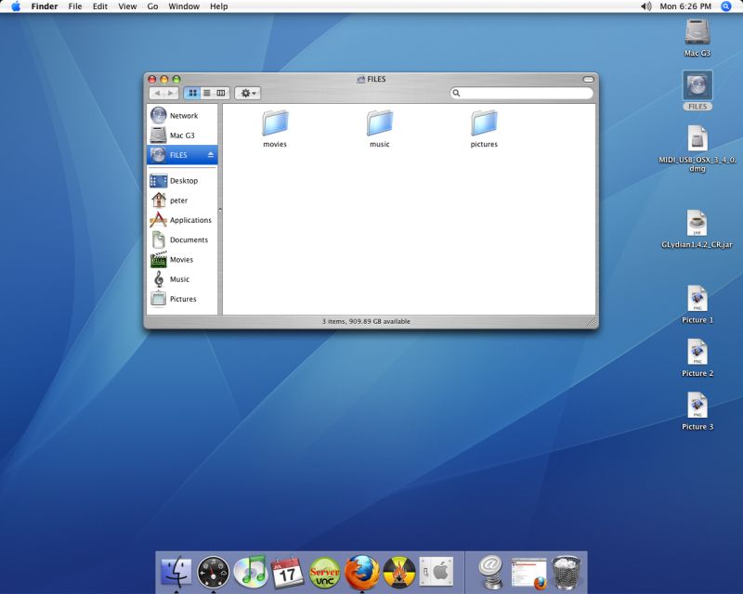Launch Firefox from the Dock
This screenshot has width=743, height=594.
[362, 573]
